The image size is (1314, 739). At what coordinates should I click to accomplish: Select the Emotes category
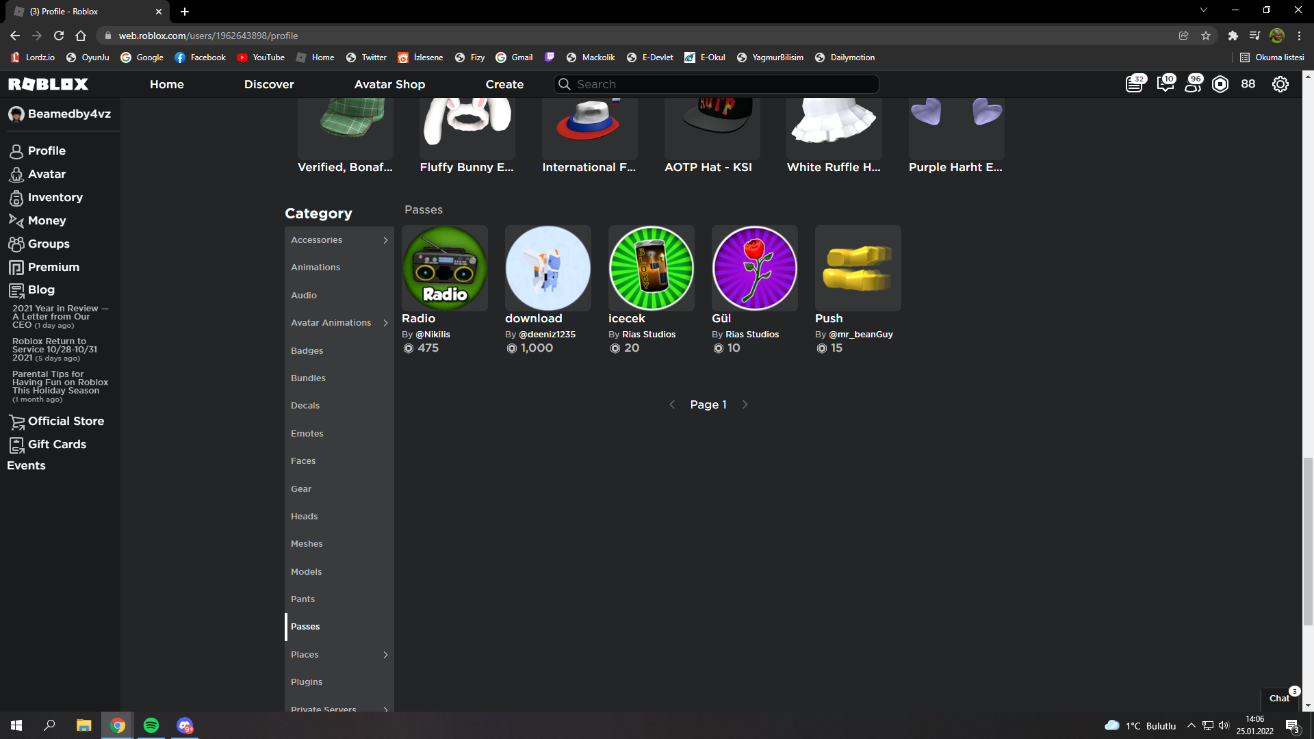click(x=339, y=434)
